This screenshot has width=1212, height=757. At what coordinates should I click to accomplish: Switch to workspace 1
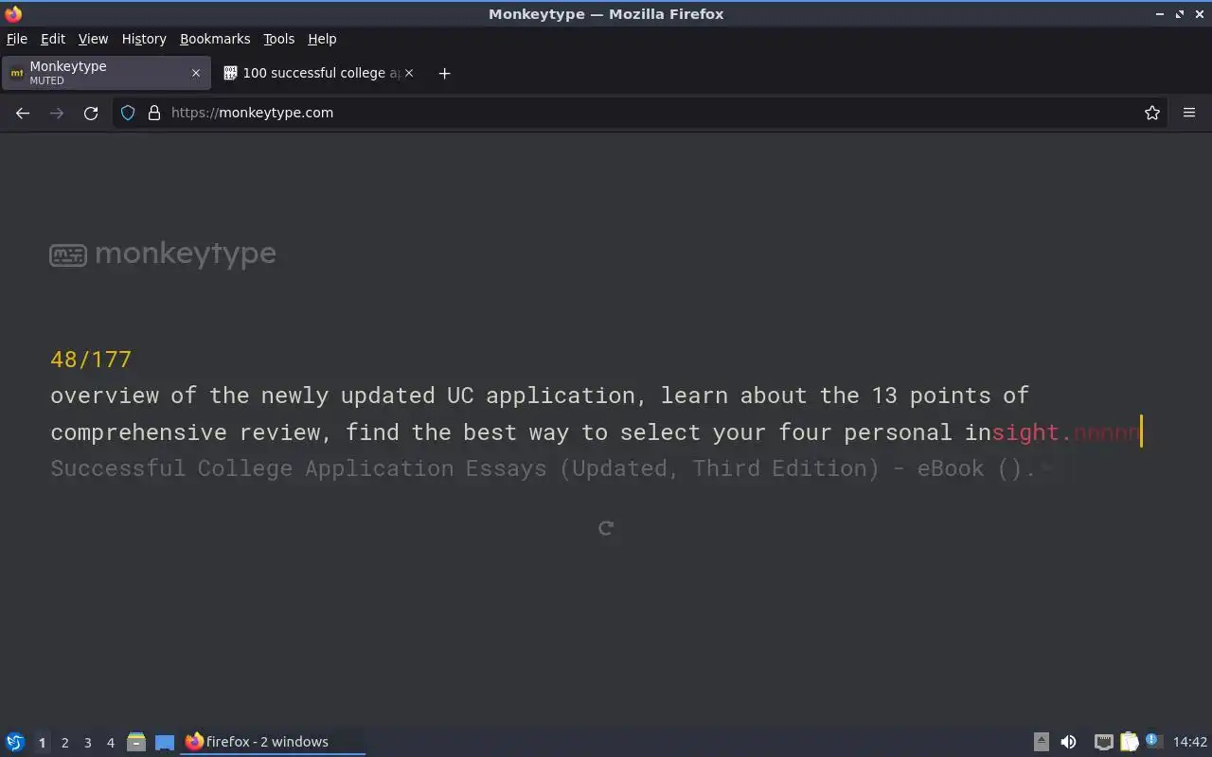pyautogui.click(x=42, y=743)
